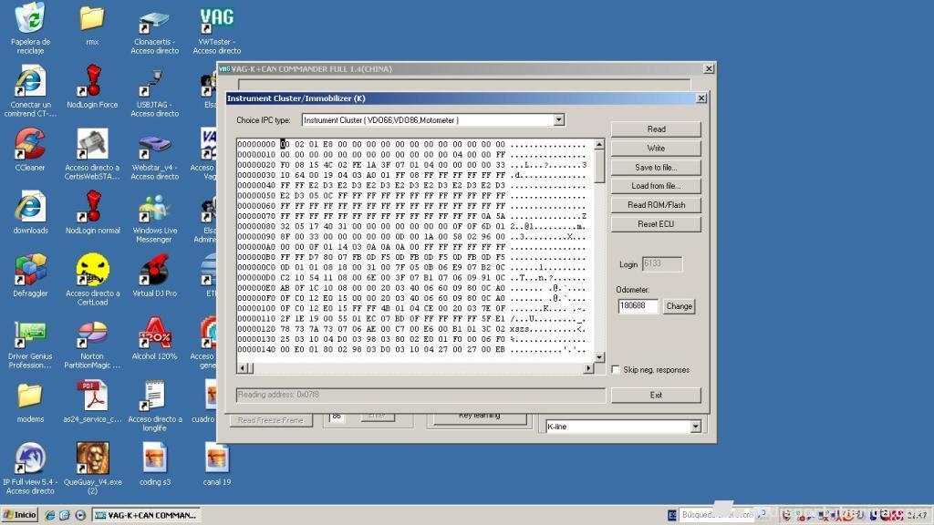
Task: Click the Write button
Action: coord(656,149)
